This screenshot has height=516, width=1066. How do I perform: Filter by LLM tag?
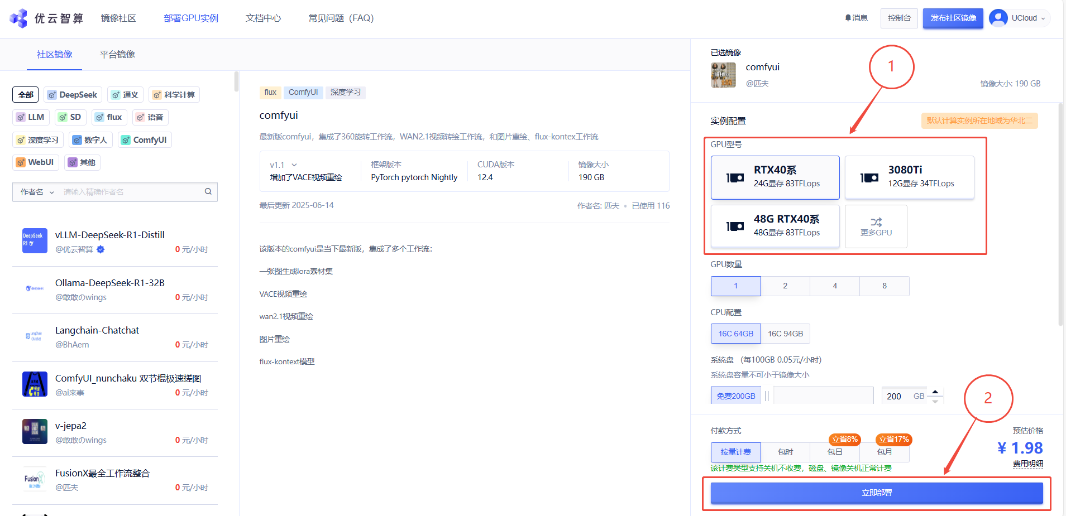tap(31, 117)
